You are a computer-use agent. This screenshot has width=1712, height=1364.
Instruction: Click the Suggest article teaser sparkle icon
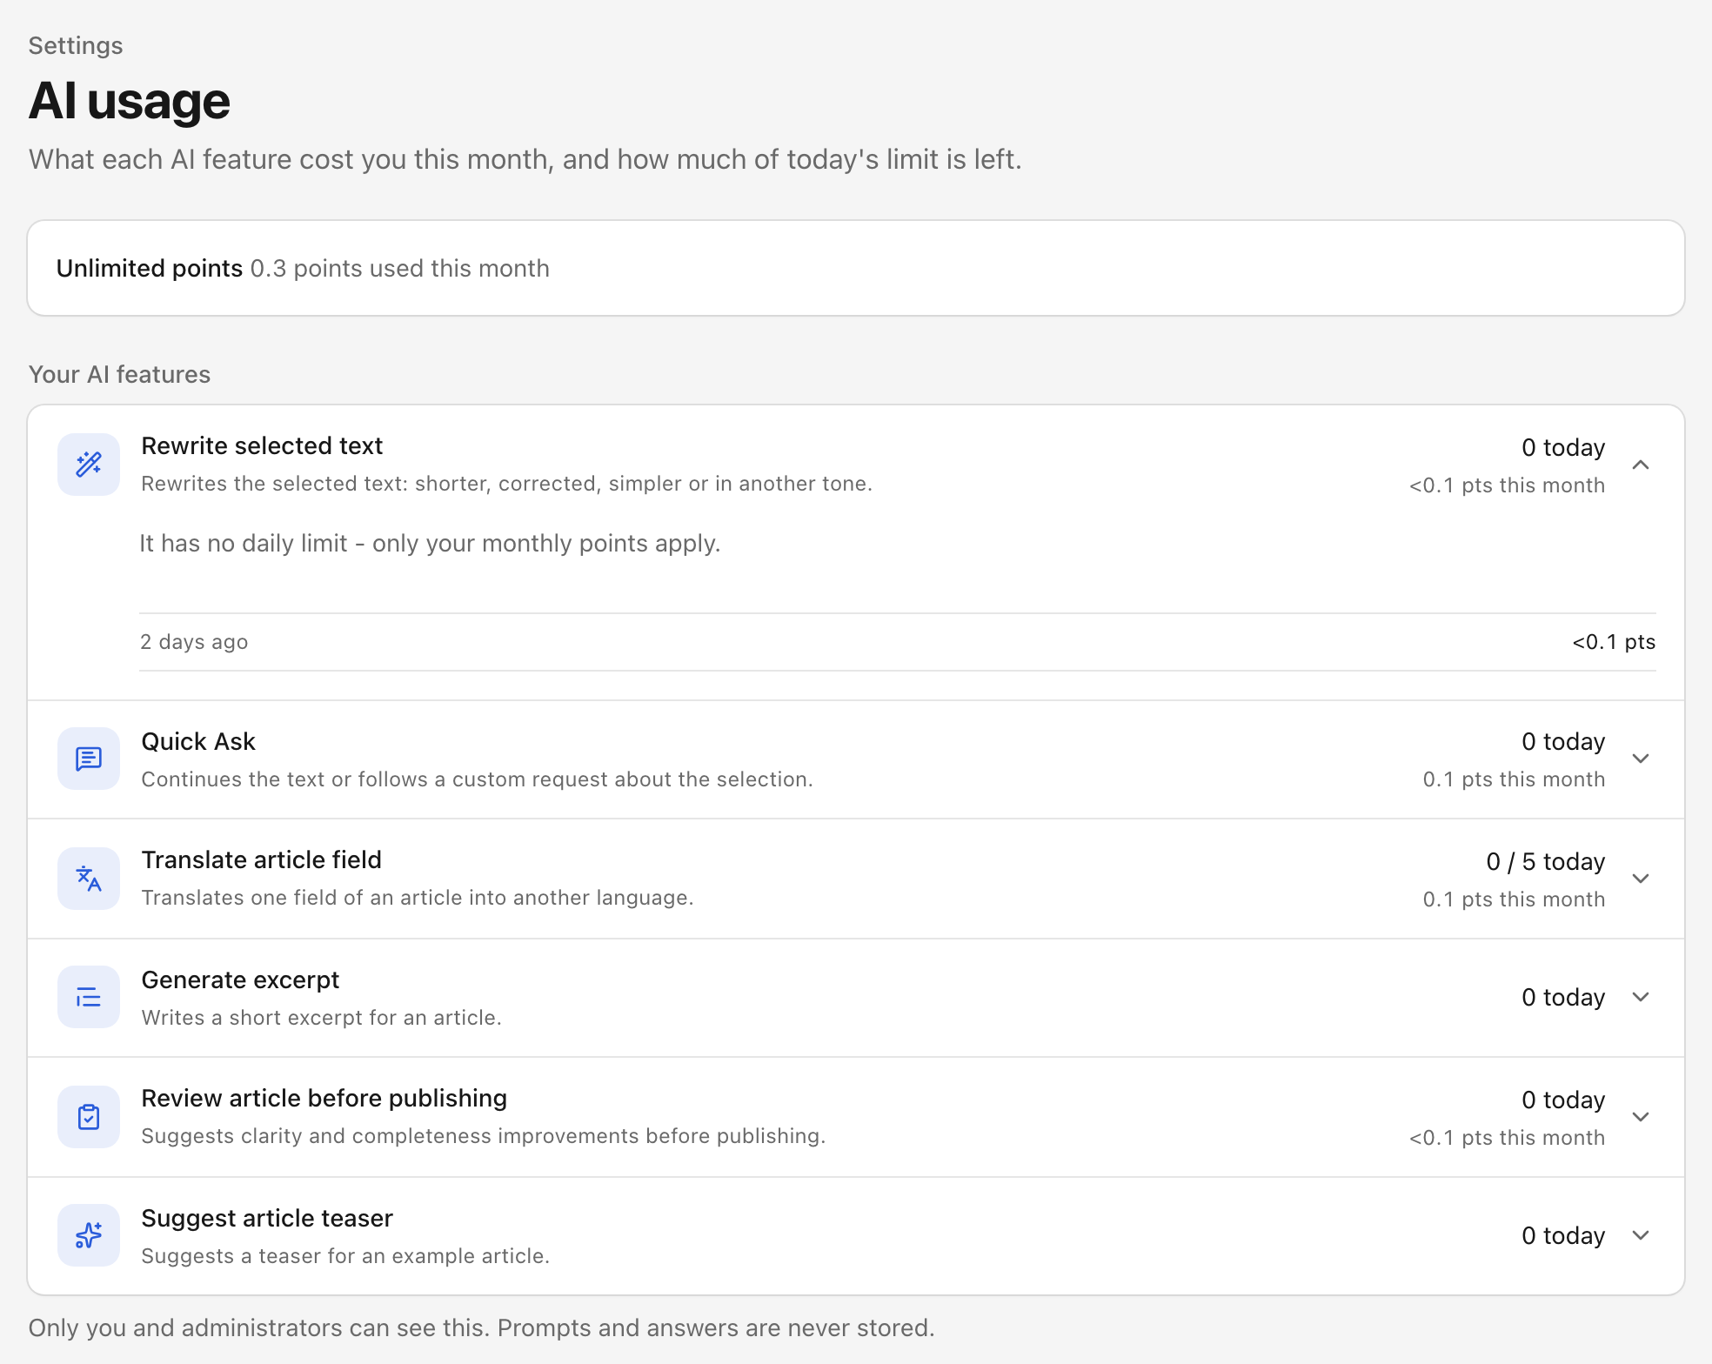(x=89, y=1235)
